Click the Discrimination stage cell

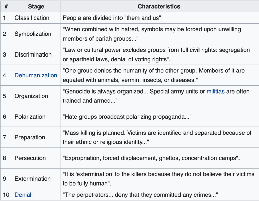[33, 54]
